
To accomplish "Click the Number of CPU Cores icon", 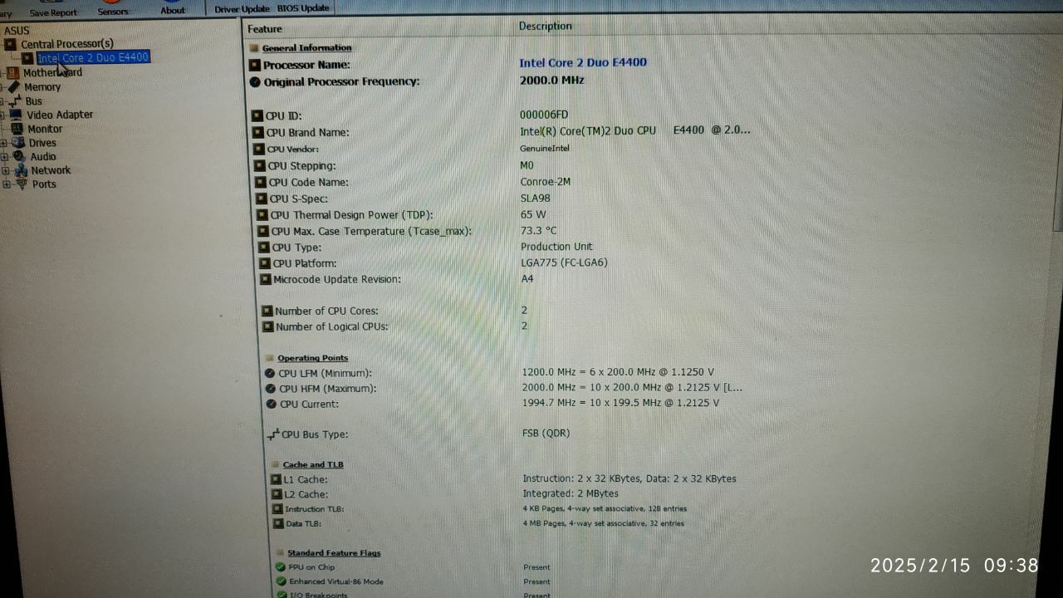I will (267, 311).
